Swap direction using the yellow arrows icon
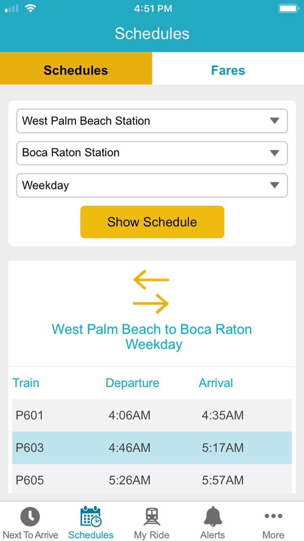 click(x=151, y=292)
